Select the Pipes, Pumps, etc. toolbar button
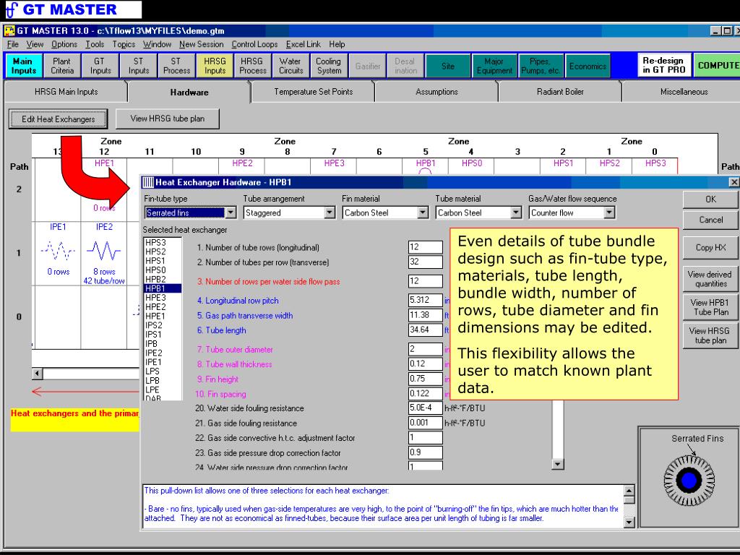This screenshot has height=555, width=740. (x=541, y=66)
